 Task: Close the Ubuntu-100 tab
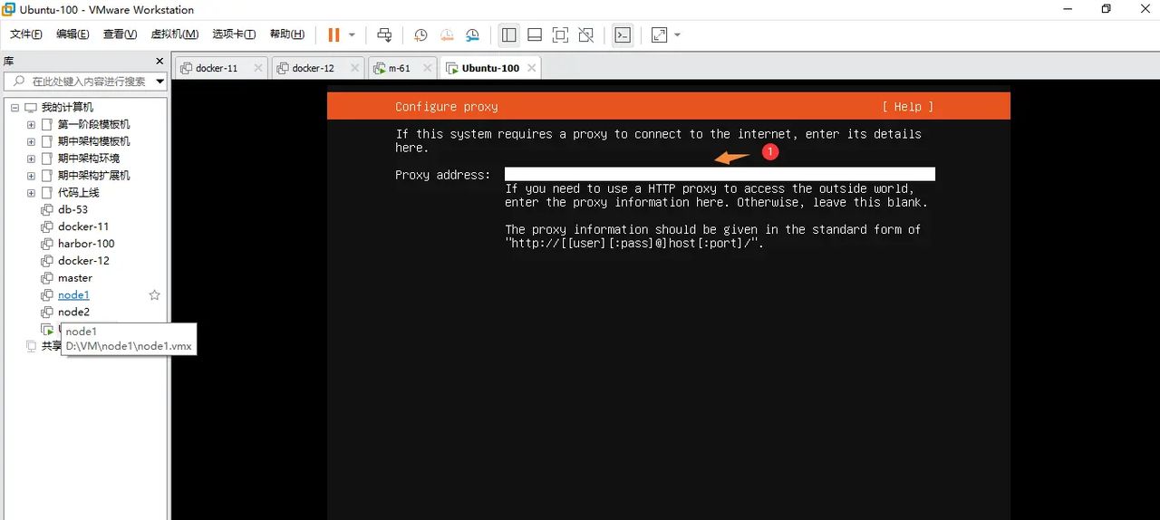point(532,68)
